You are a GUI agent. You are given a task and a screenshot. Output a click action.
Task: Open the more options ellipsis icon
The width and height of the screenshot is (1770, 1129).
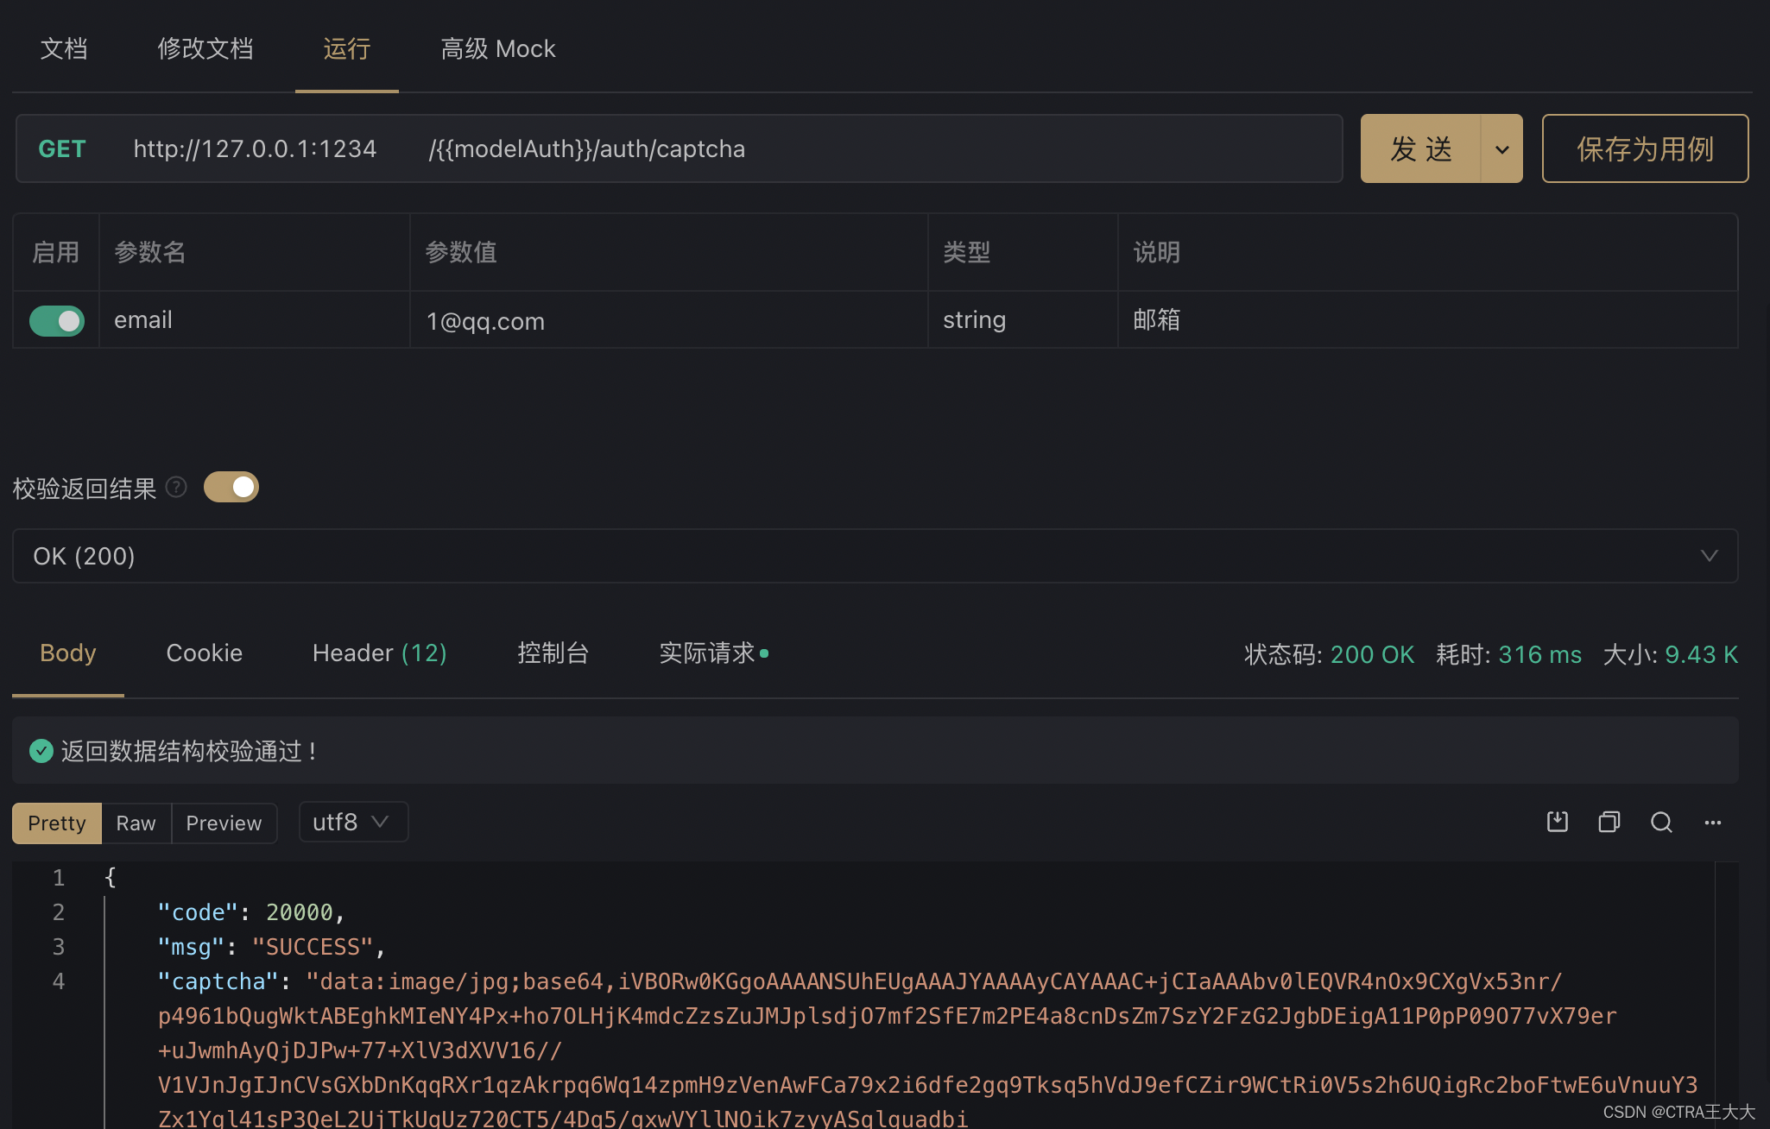(1713, 823)
